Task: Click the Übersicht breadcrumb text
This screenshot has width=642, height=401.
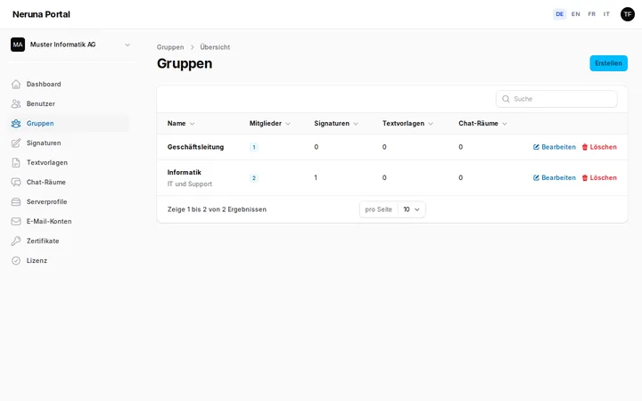Action: [x=215, y=47]
